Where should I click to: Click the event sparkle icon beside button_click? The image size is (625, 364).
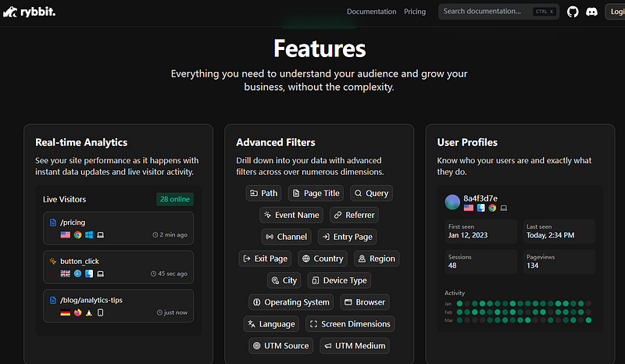52,261
